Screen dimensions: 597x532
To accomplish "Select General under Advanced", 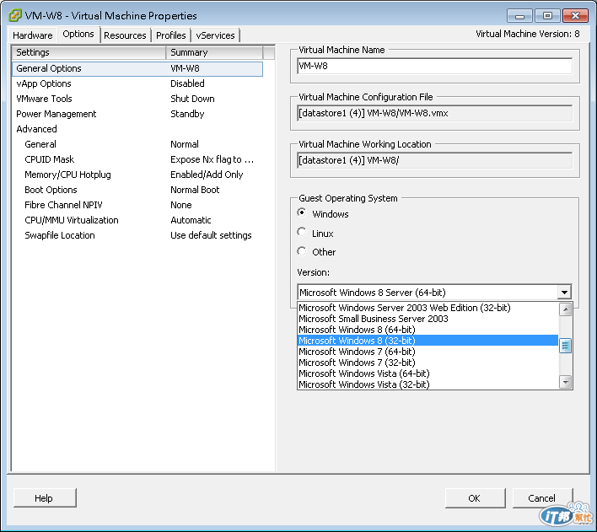I will pyautogui.click(x=137, y=144).
